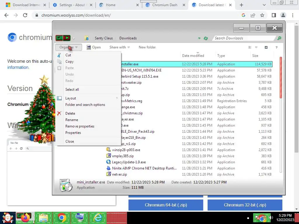Image resolution: width=299 pixels, height=224 pixels.
Task: Click the mini_installer.exe icon in details pane
Action: [66, 185]
